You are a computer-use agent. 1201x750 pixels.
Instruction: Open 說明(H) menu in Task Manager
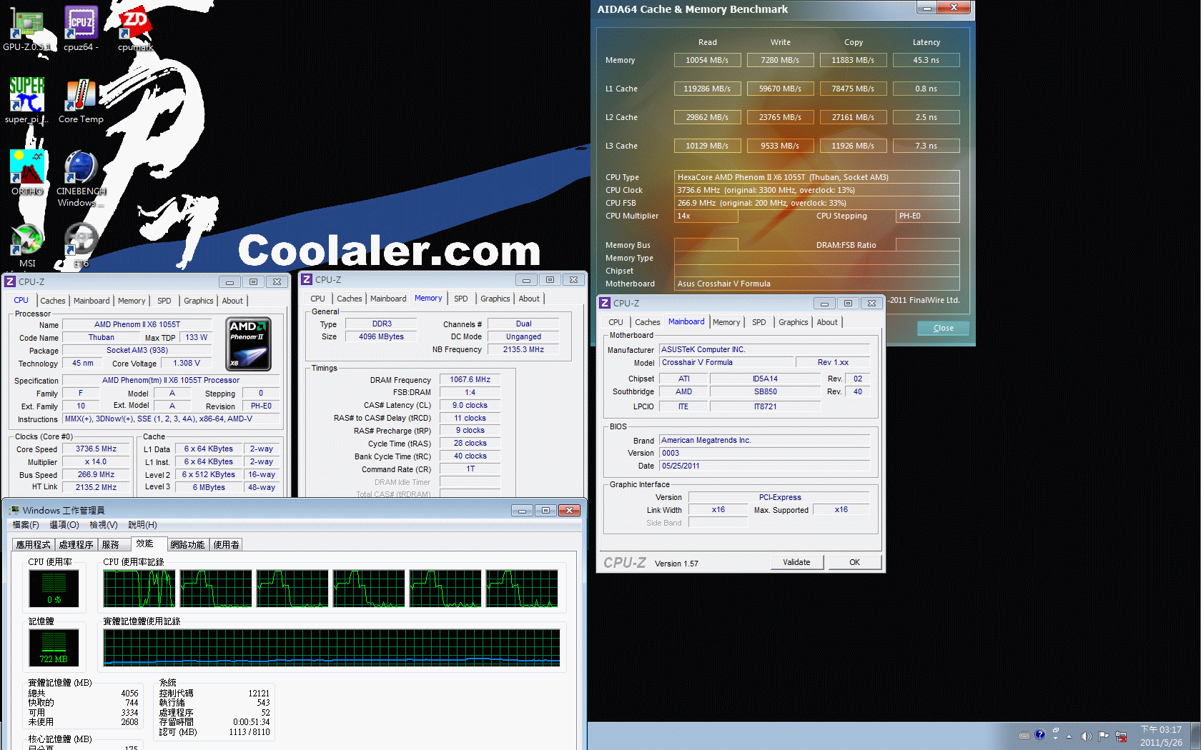[x=142, y=525]
